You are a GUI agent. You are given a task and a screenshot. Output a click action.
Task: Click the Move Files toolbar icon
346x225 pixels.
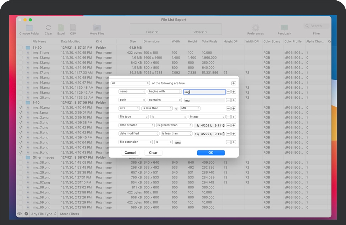(x=97, y=28)
